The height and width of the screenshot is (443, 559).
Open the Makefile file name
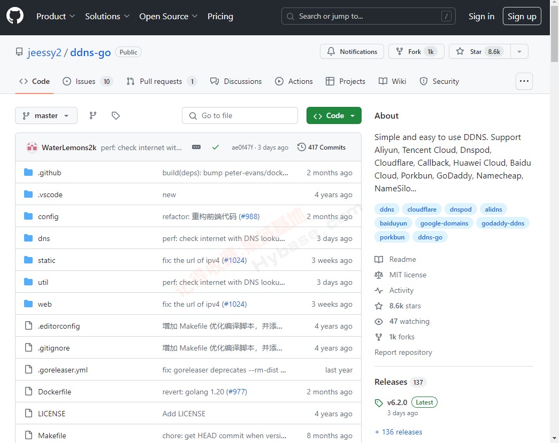(52, 436)
